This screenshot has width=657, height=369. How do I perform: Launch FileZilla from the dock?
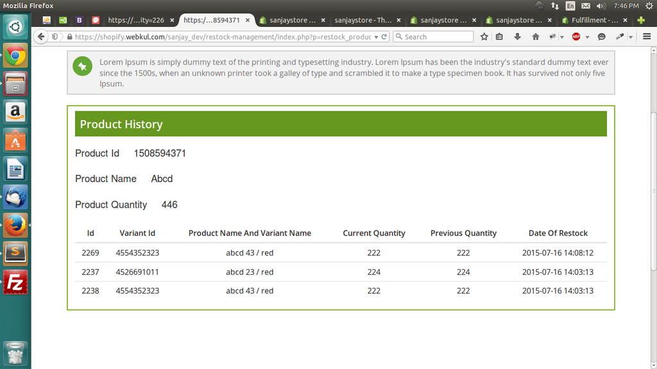(15, 282)
